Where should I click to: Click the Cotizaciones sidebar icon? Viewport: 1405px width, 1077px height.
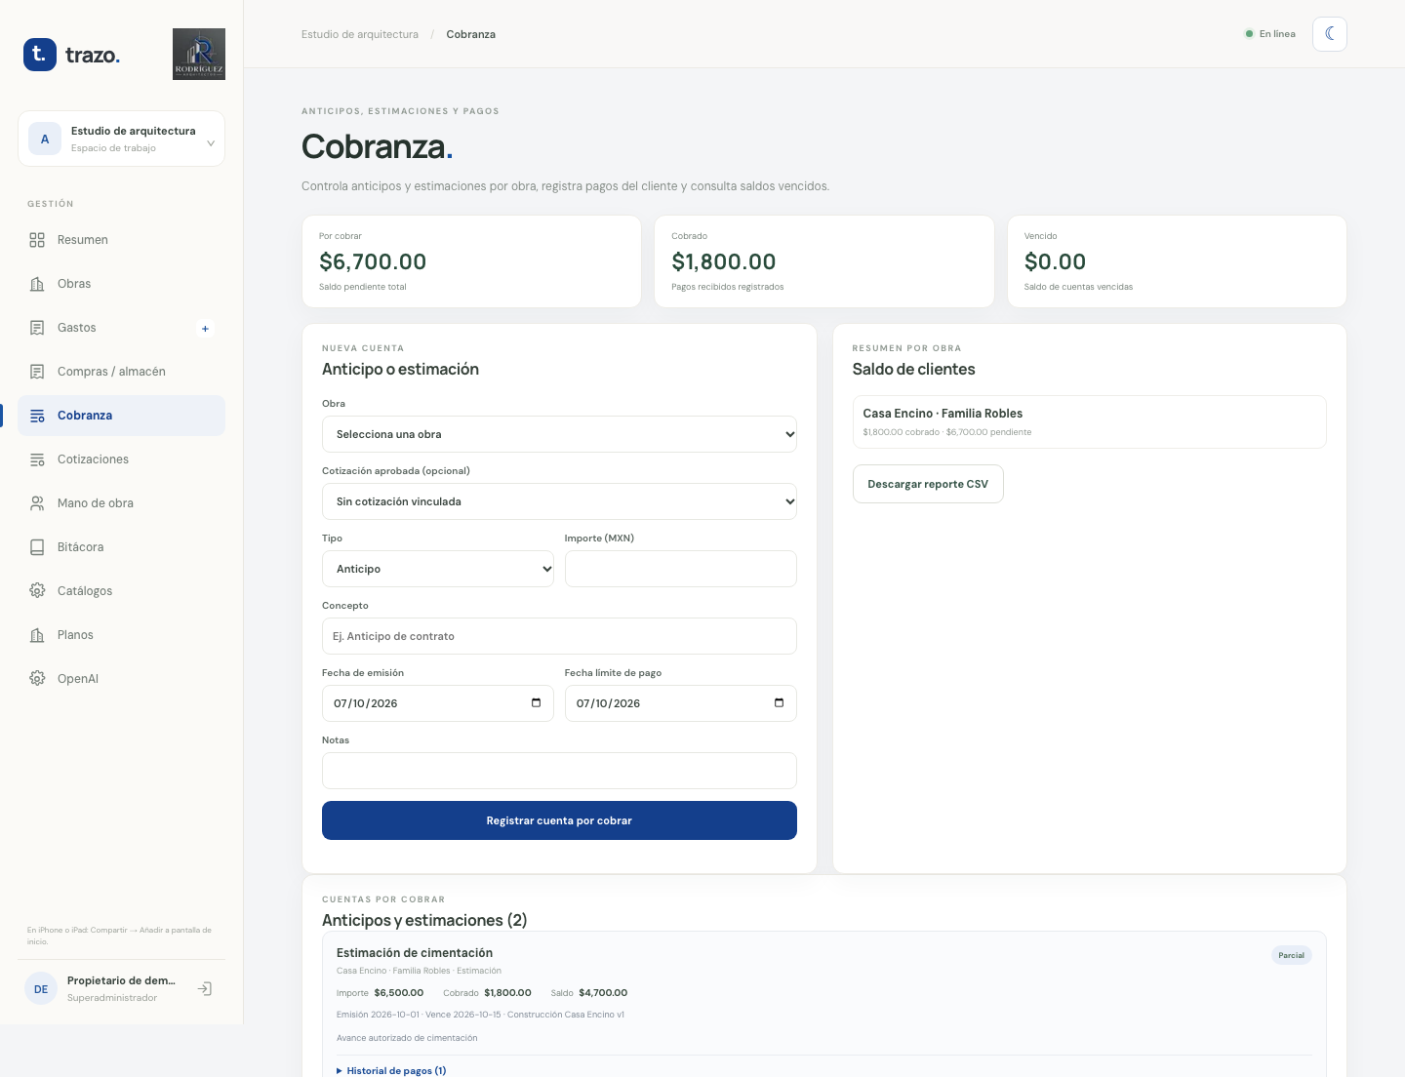(37, 459)
